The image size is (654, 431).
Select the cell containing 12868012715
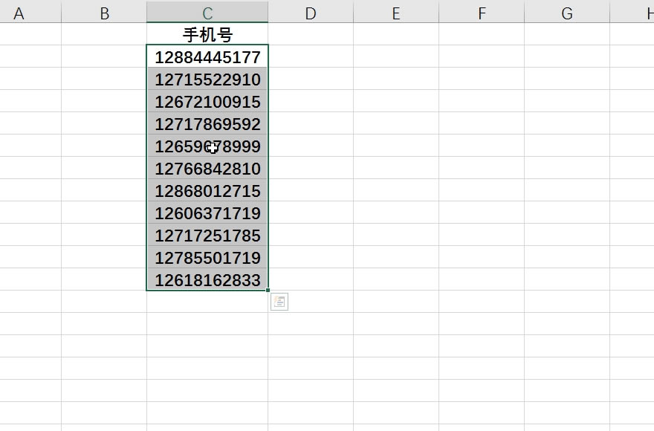(207, 191)
